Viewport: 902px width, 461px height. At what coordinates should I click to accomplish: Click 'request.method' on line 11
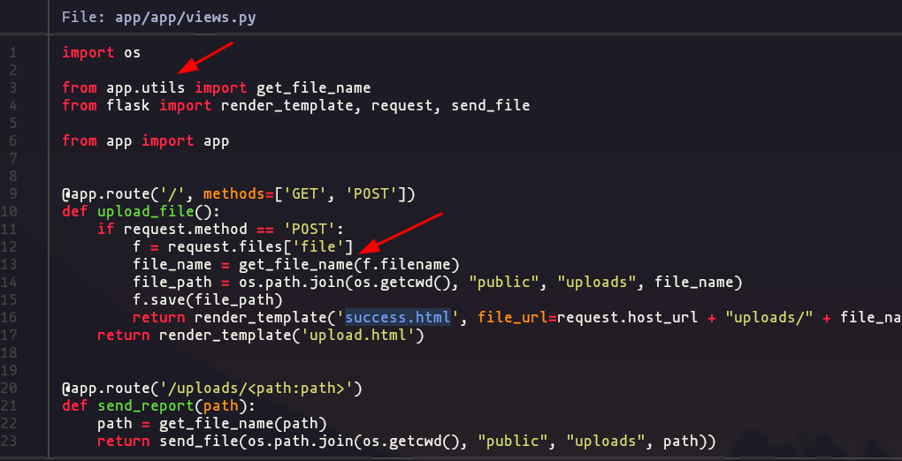tap(185, 230)
